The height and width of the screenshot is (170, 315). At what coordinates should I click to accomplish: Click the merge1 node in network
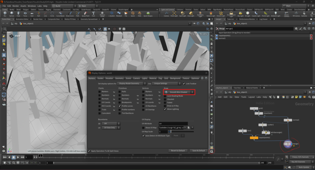289,144
